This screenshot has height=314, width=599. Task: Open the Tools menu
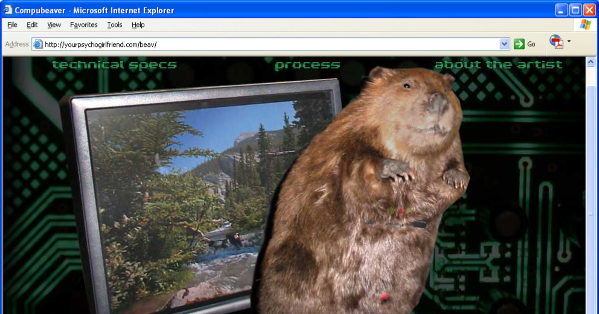(x=114, y=25)
